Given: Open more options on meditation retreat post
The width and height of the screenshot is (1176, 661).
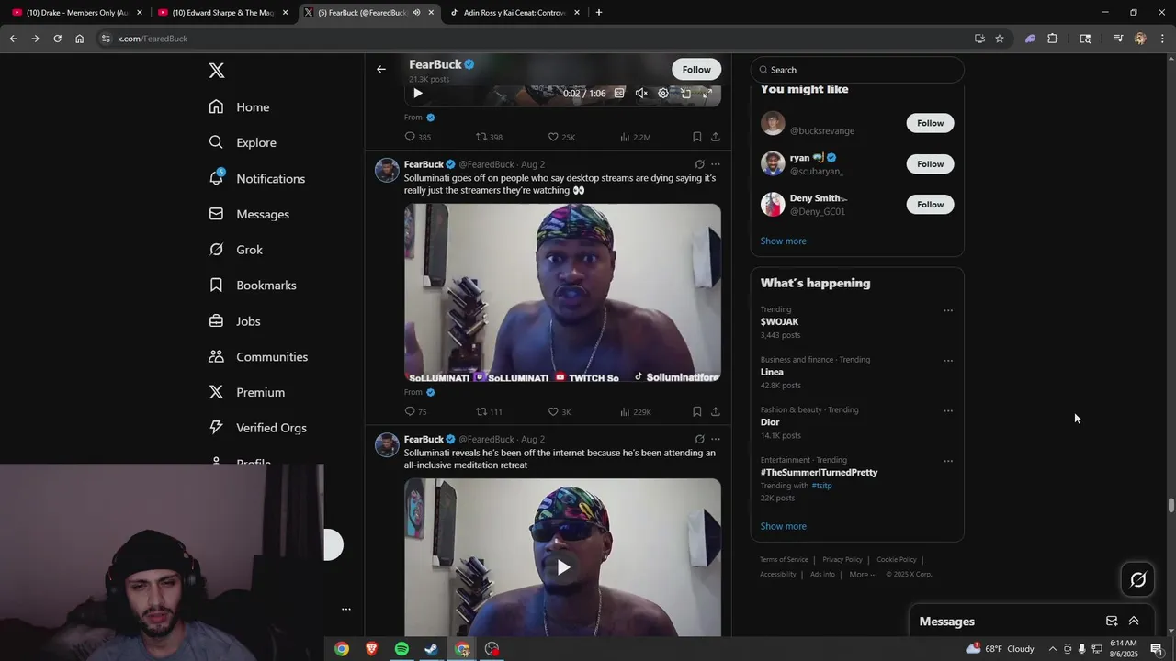Looking at the screenshot, I should coord(716,439).
